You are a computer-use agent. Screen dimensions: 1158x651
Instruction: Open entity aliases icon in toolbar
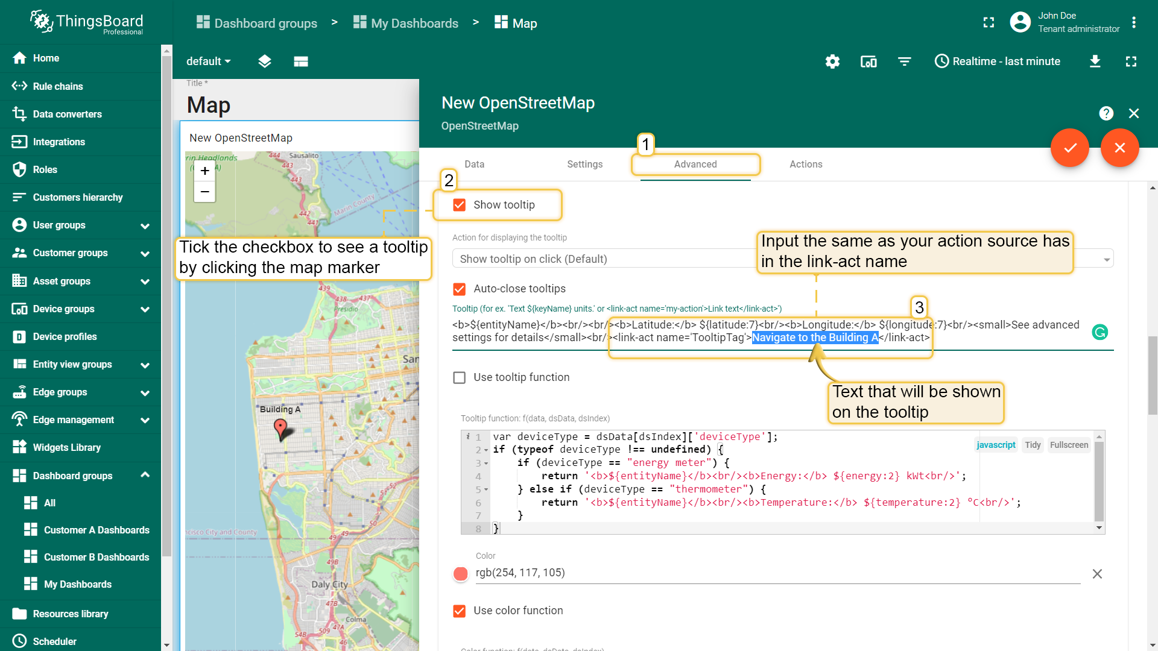tap(868, 61)
